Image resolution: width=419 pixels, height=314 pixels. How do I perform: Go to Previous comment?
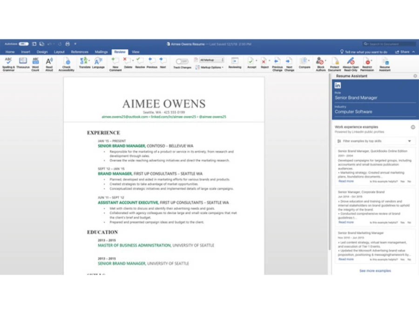[x=152, y=63]
